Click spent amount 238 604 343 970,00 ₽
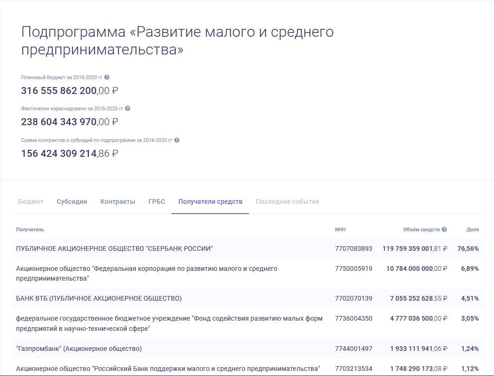The image size is (494, 376). 70,122
